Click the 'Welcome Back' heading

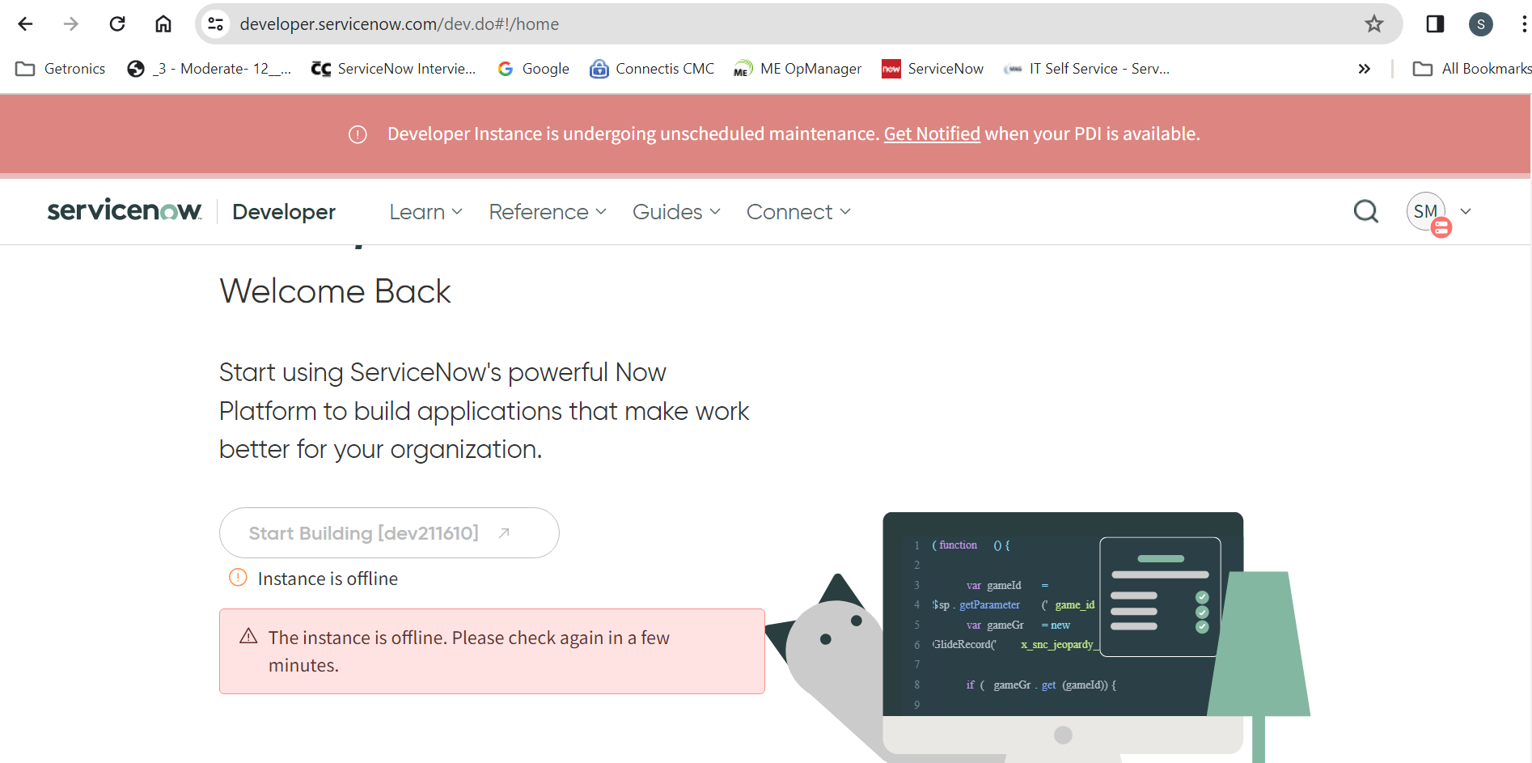(335, 291)
